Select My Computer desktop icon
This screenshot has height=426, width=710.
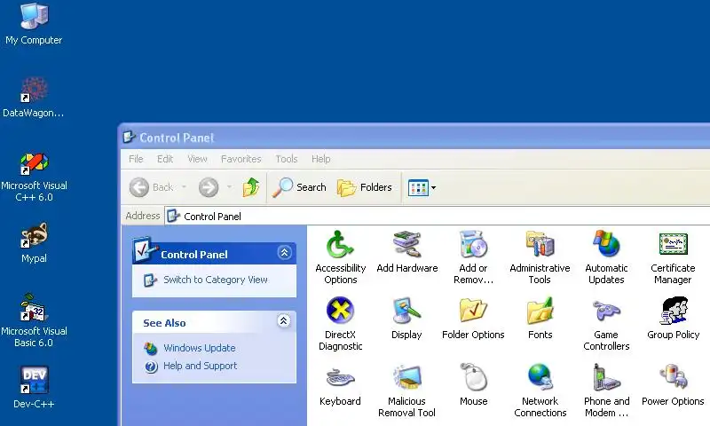tap(34, 24)
